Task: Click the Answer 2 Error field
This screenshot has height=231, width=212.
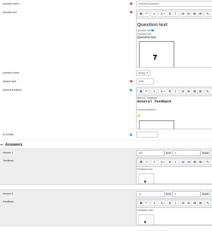Action: [x=186, y=194]
